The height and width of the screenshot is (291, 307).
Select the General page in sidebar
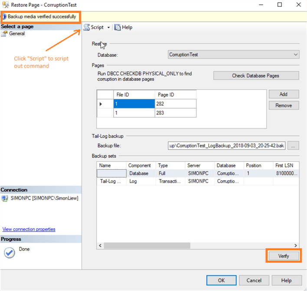17,34
